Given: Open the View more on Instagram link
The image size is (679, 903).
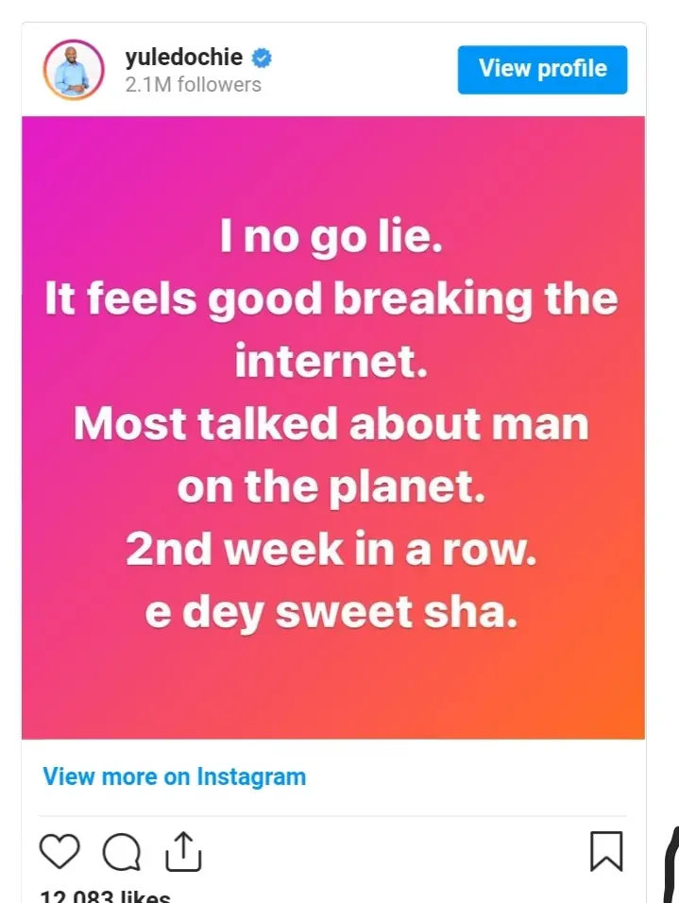Looking at the screenshot, I should click(175, 777).
